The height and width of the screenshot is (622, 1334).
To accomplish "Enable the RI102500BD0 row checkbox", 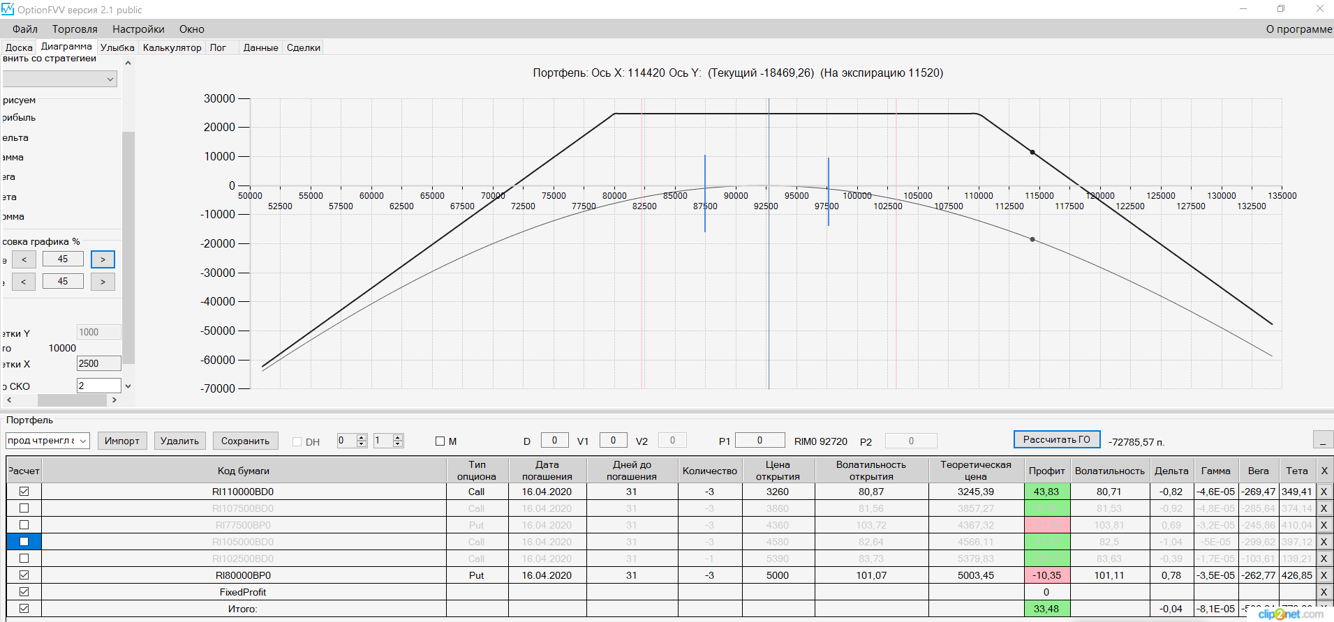I will (24, 559).
